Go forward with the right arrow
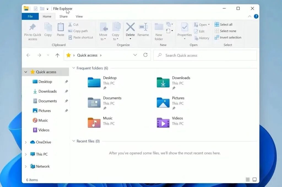 click(39, 55)
